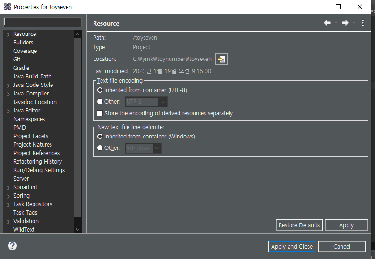
Task: Expand the Java Code Style node
Action: [8, 86]
